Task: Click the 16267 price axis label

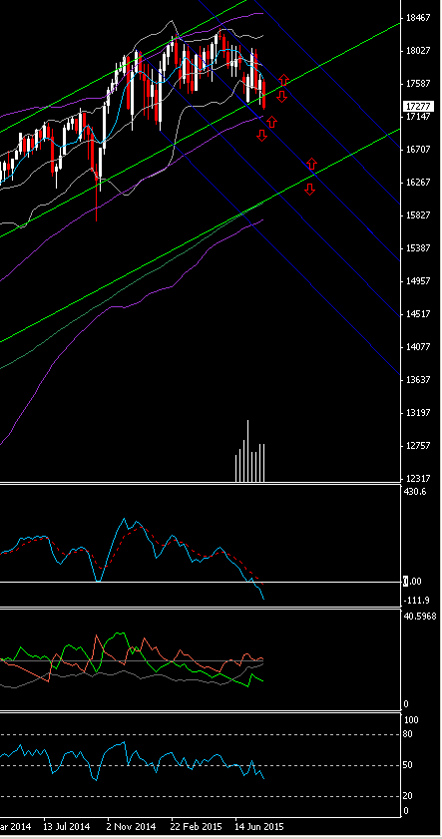Action: click(x=418, y=183)
